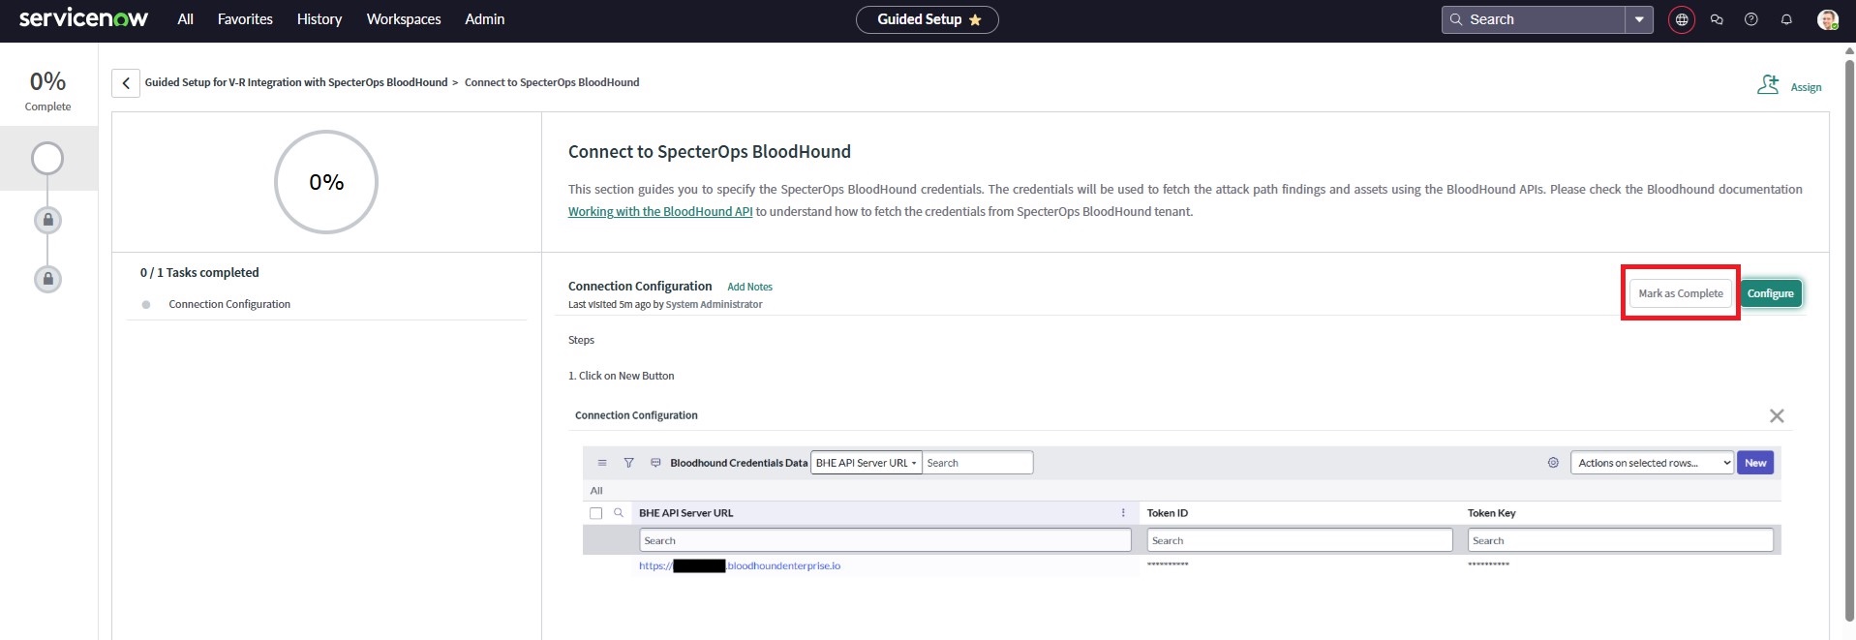1856x640 pixels.
Task: Click the 0% circular progress indicator
Action: 326,182
